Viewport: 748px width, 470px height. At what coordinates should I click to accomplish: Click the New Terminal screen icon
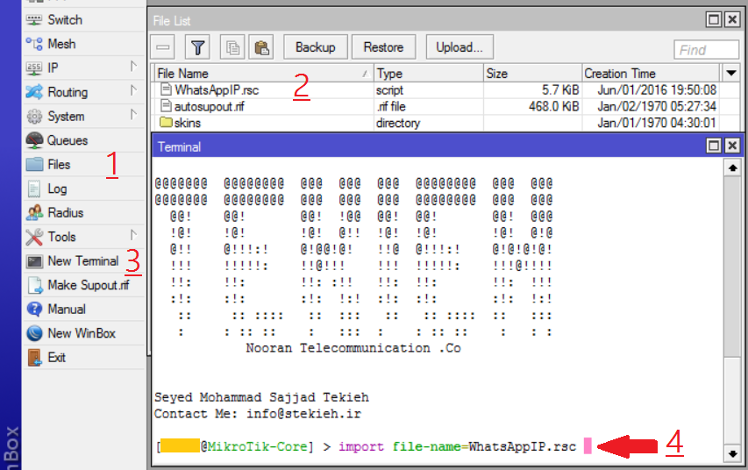tap(34, 261)
